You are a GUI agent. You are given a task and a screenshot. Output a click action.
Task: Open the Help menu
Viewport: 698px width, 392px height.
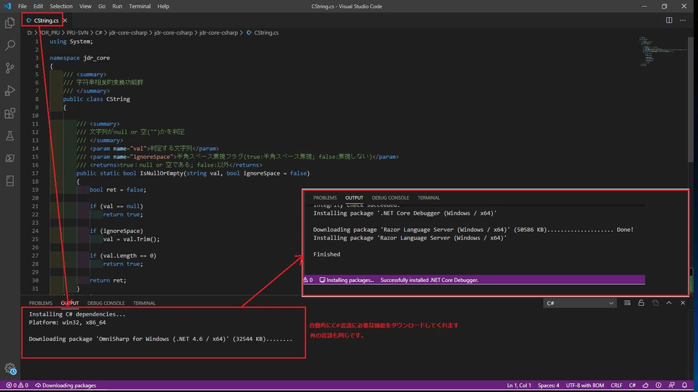[x=163, y=6]
